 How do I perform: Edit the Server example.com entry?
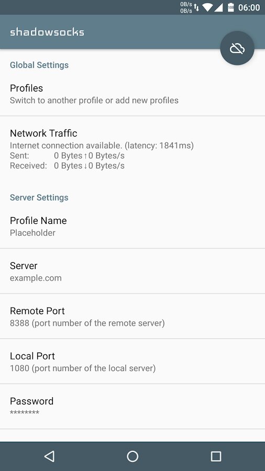pyautogui.click(x=132, y=271)
